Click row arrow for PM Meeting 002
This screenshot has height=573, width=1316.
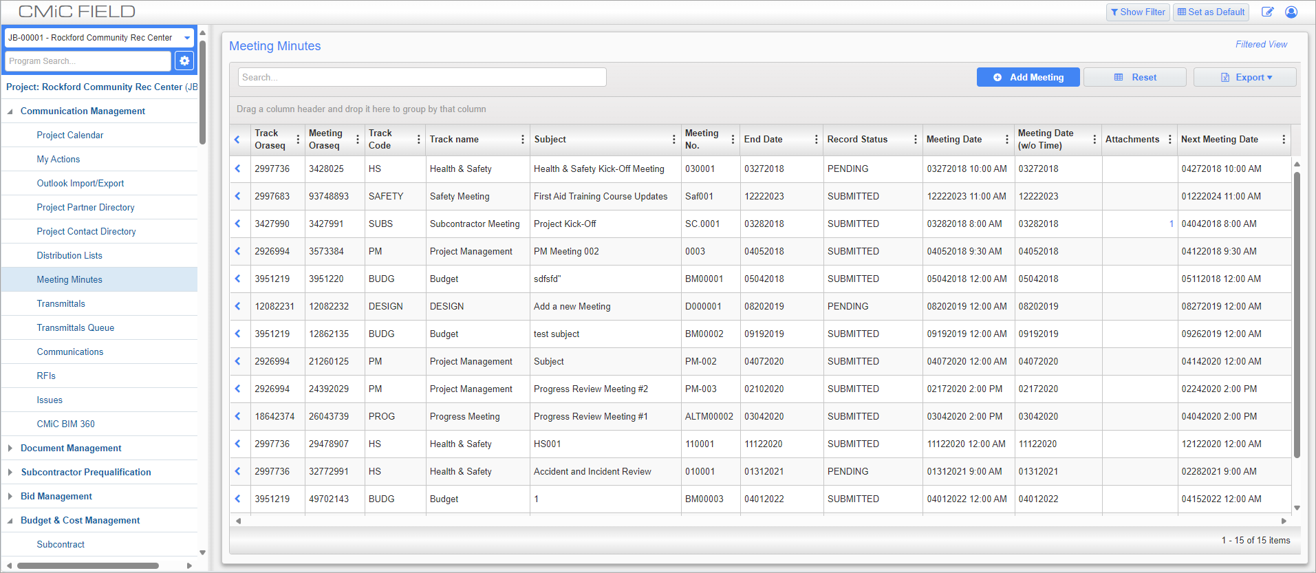(238, 251)
